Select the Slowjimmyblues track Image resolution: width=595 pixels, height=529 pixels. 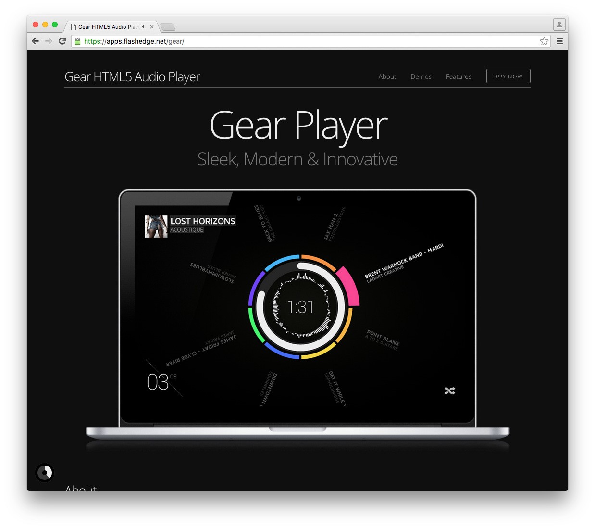point(213,272)
